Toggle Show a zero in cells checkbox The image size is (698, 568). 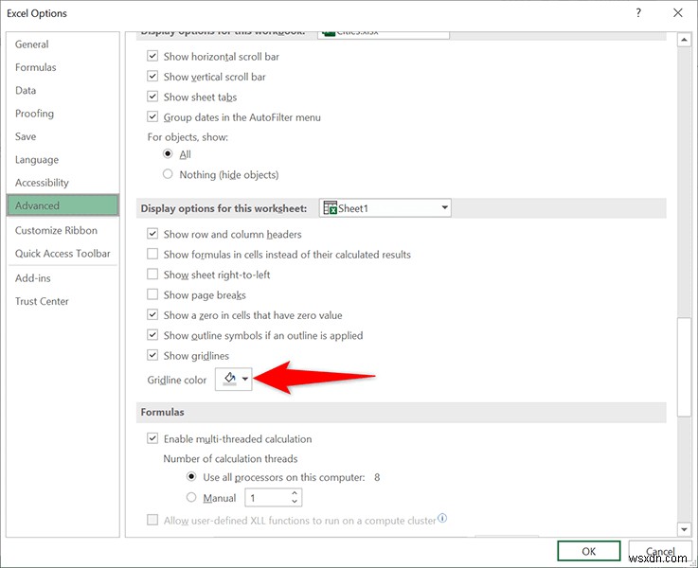pos(152,315)
